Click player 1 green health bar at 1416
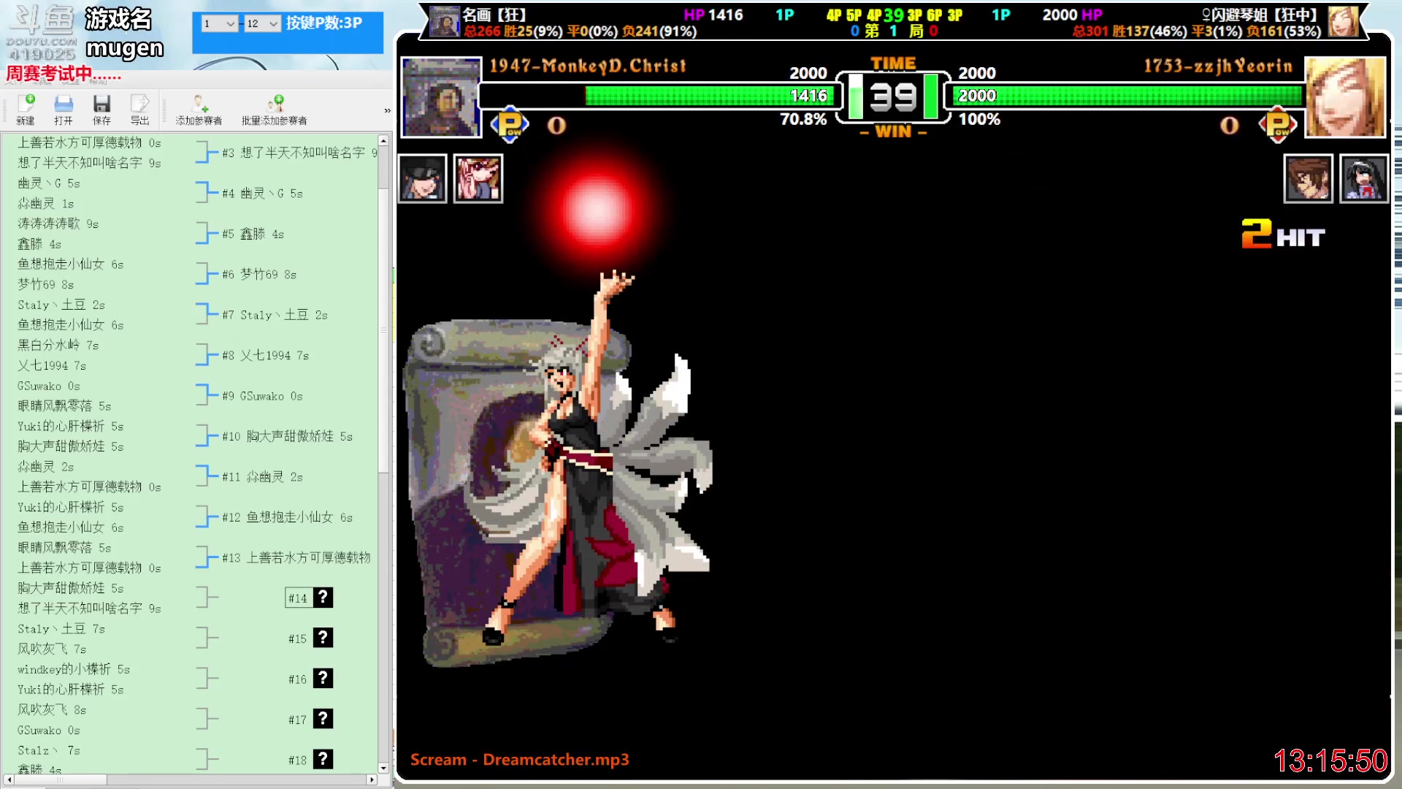This screenshot has height=789, width=1402. (709, 96)
